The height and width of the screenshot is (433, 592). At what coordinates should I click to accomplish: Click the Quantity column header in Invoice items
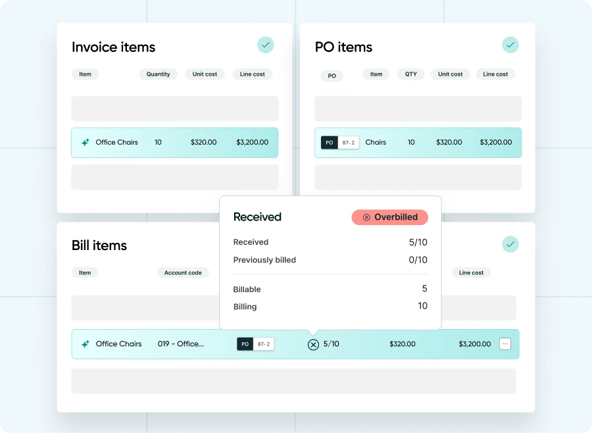(158, 74)
